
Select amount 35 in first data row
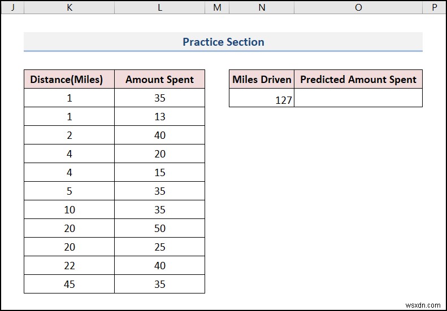pyautogui.click(x=159, y=98)
